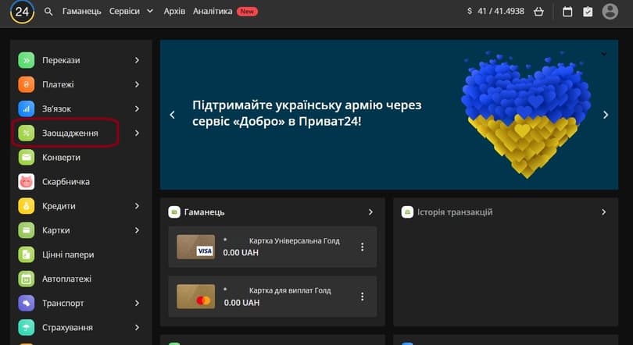Expand the Транспорт submenu arrow
This screenshot has width=633, height=345.
[x=137, y=303]
